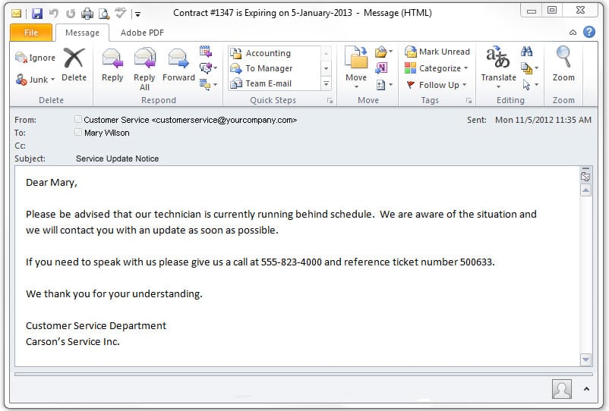Select the To Manager quick step

pyautogui.click(x=261, y=68)
